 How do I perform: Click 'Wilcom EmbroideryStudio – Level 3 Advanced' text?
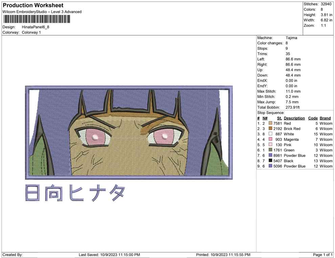click(x=42, y=12)
